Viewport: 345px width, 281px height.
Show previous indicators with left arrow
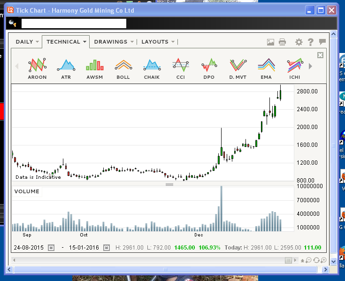[x=17, y=66]
